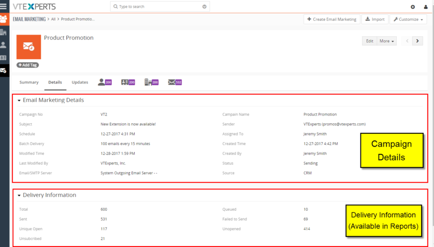Open the Contacts person sidebar icon
Viewport: 434px width, 247px height.
tap(4, 45)
